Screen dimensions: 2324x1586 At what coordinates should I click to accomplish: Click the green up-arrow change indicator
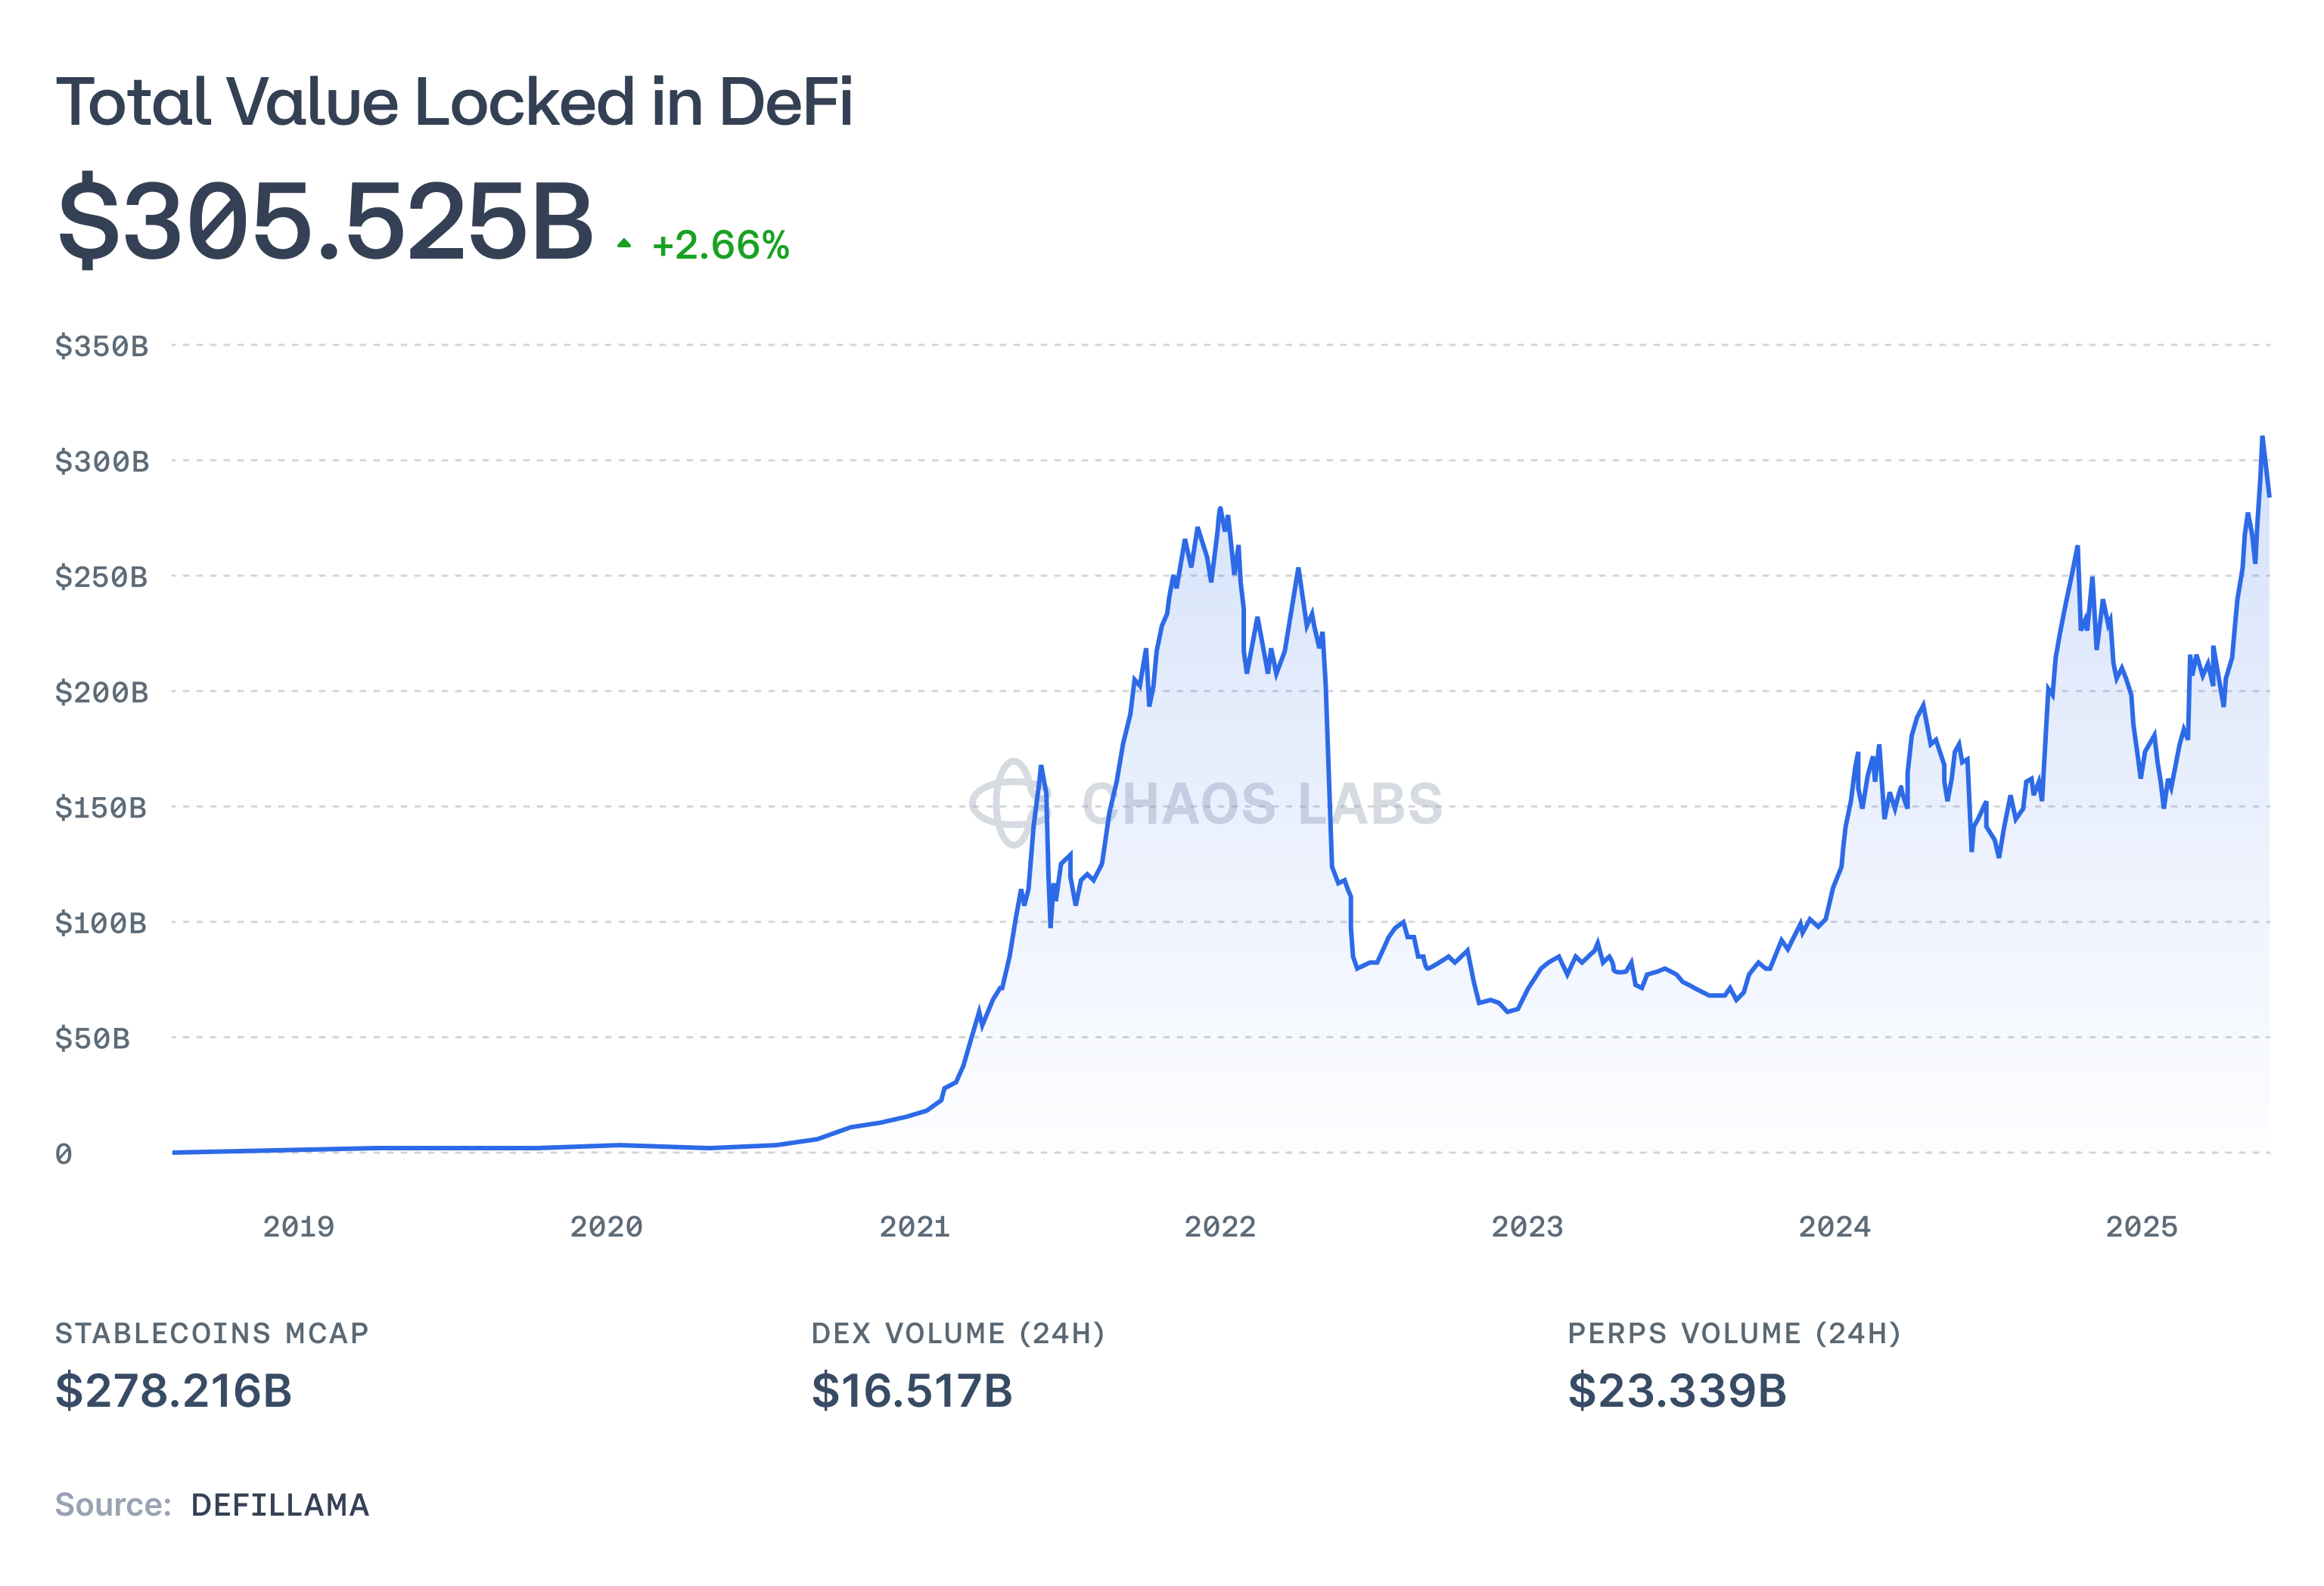[x=624, y=243]
